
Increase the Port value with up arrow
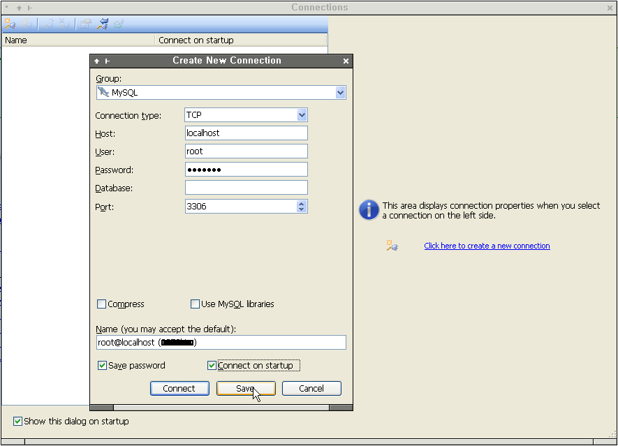pos(302,204)
